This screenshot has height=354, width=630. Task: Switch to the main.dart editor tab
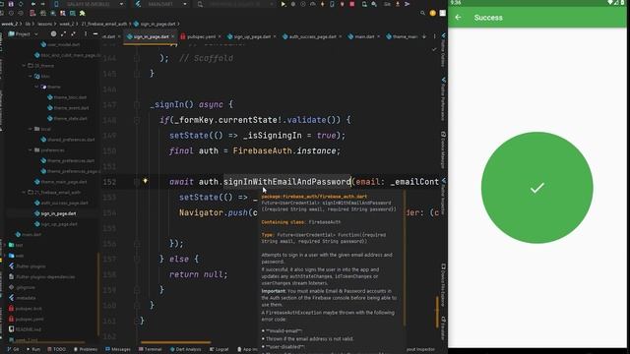click(363, 36)
